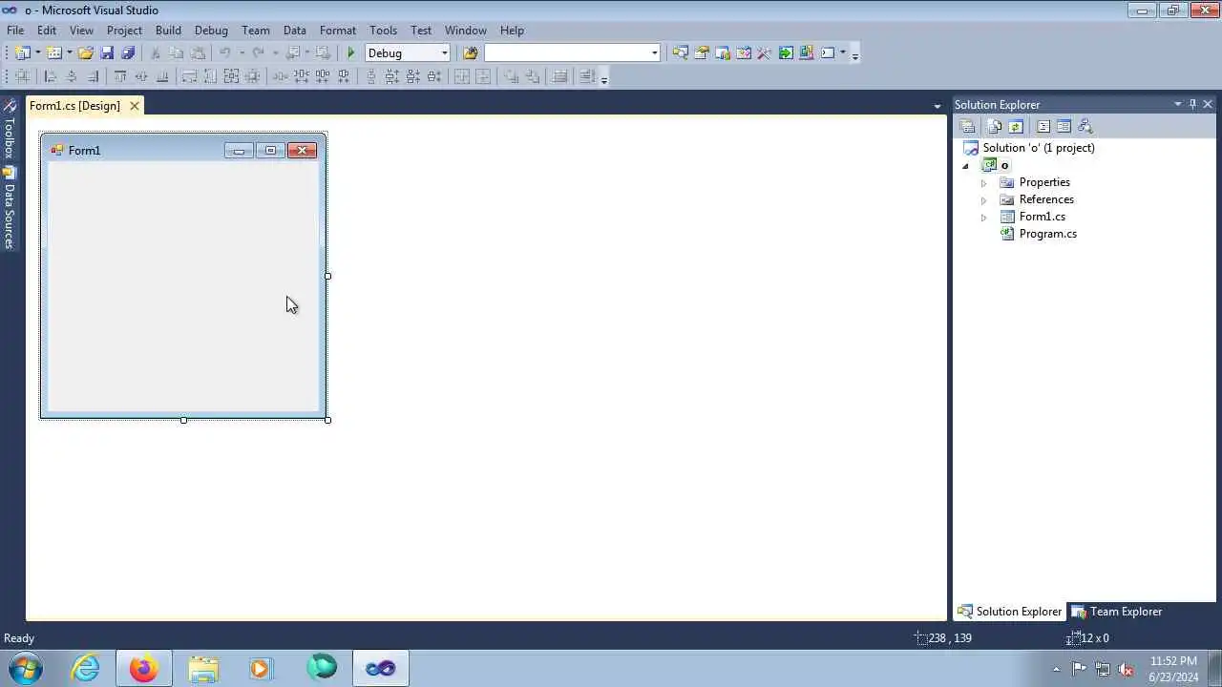
Task: Launch Firefox from the taskbar
Action: pyautogui.click(x=144, y=669)
